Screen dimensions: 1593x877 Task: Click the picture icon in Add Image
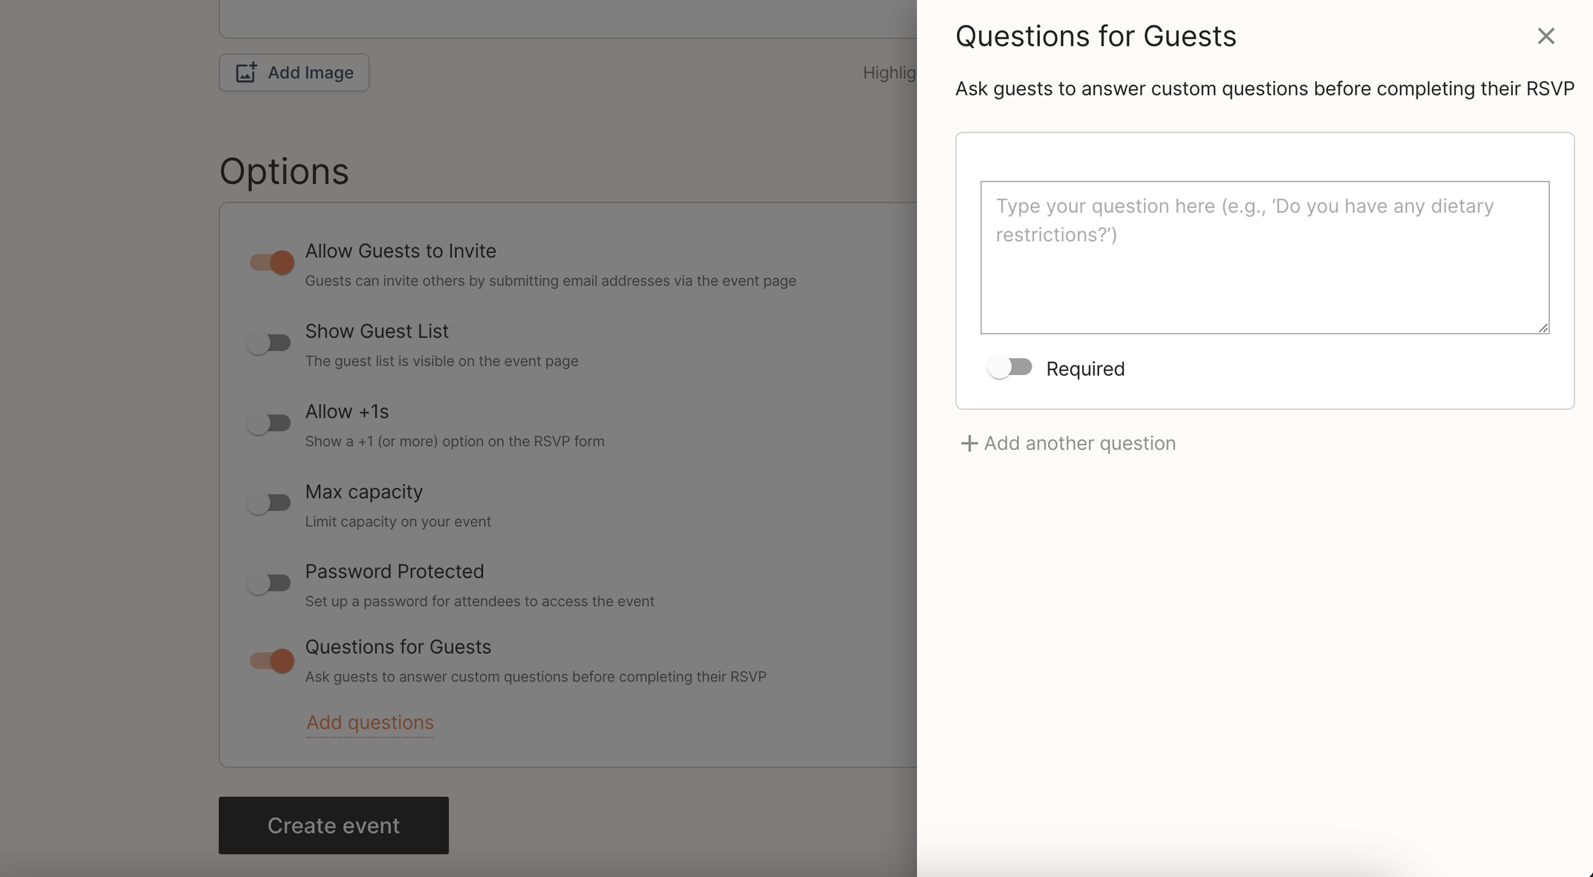246,73
